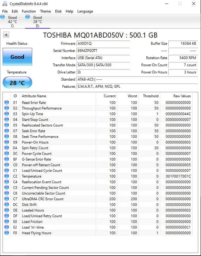Click the Features field S.M.A.R.T., APM, NCQ, GPL
The height and width of the screenshot is (256, 201).
click(137, 86)
